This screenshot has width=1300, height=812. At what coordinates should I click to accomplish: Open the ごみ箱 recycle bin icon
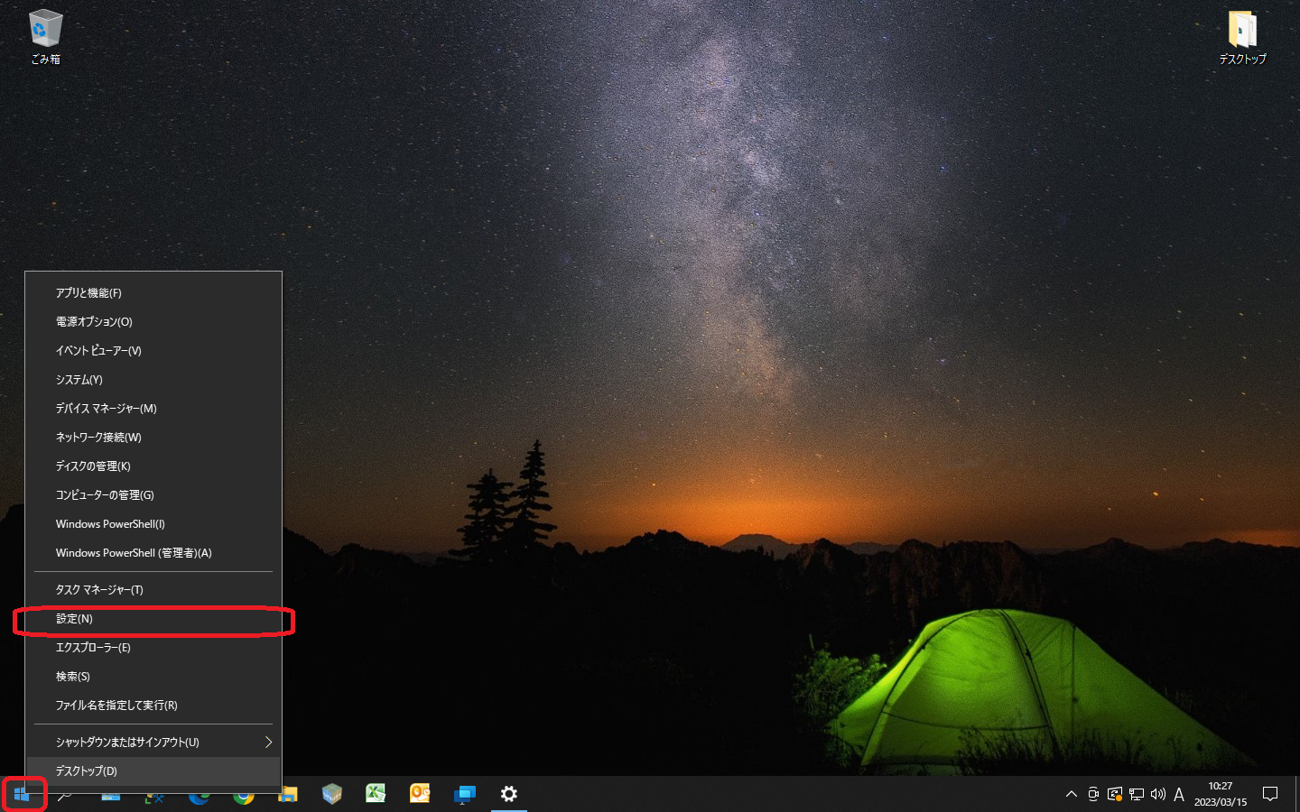click(x=45, y=37)
